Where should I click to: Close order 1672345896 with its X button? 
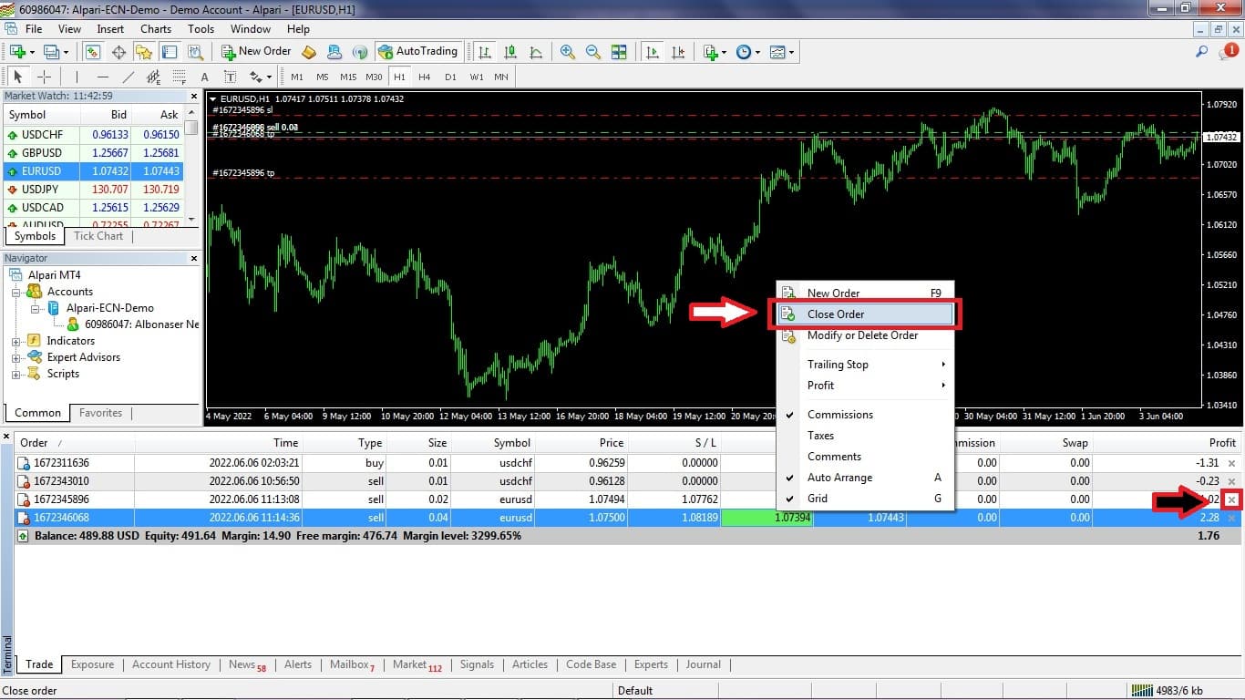pos(1232,499)
